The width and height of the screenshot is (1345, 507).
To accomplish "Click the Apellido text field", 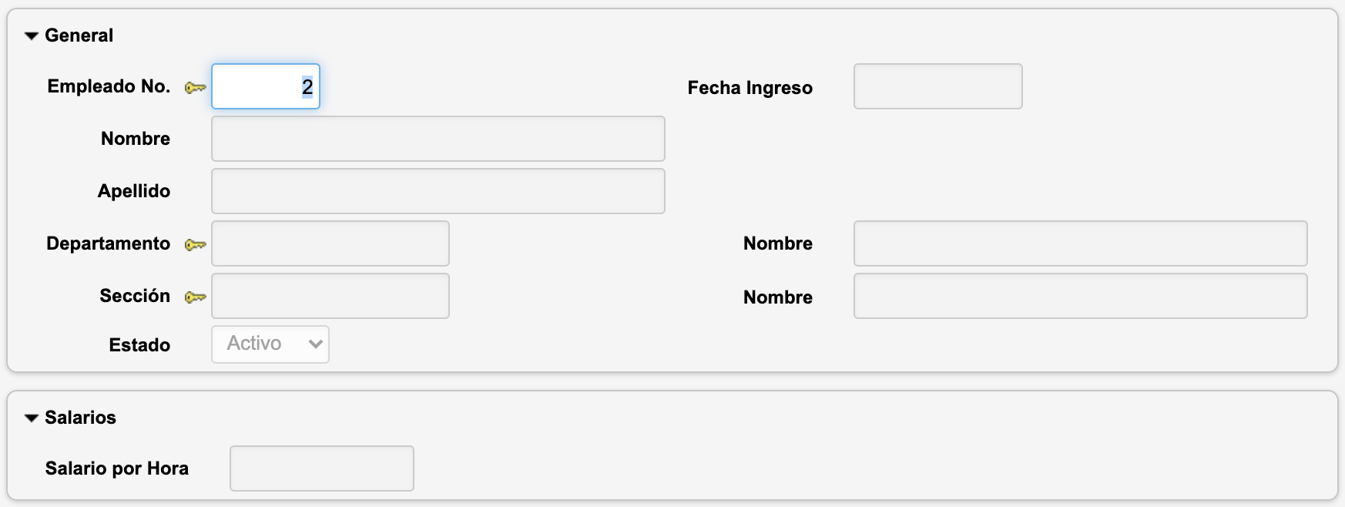I will 438,191.
